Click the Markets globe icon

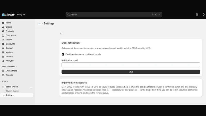[x=3, y=52]
